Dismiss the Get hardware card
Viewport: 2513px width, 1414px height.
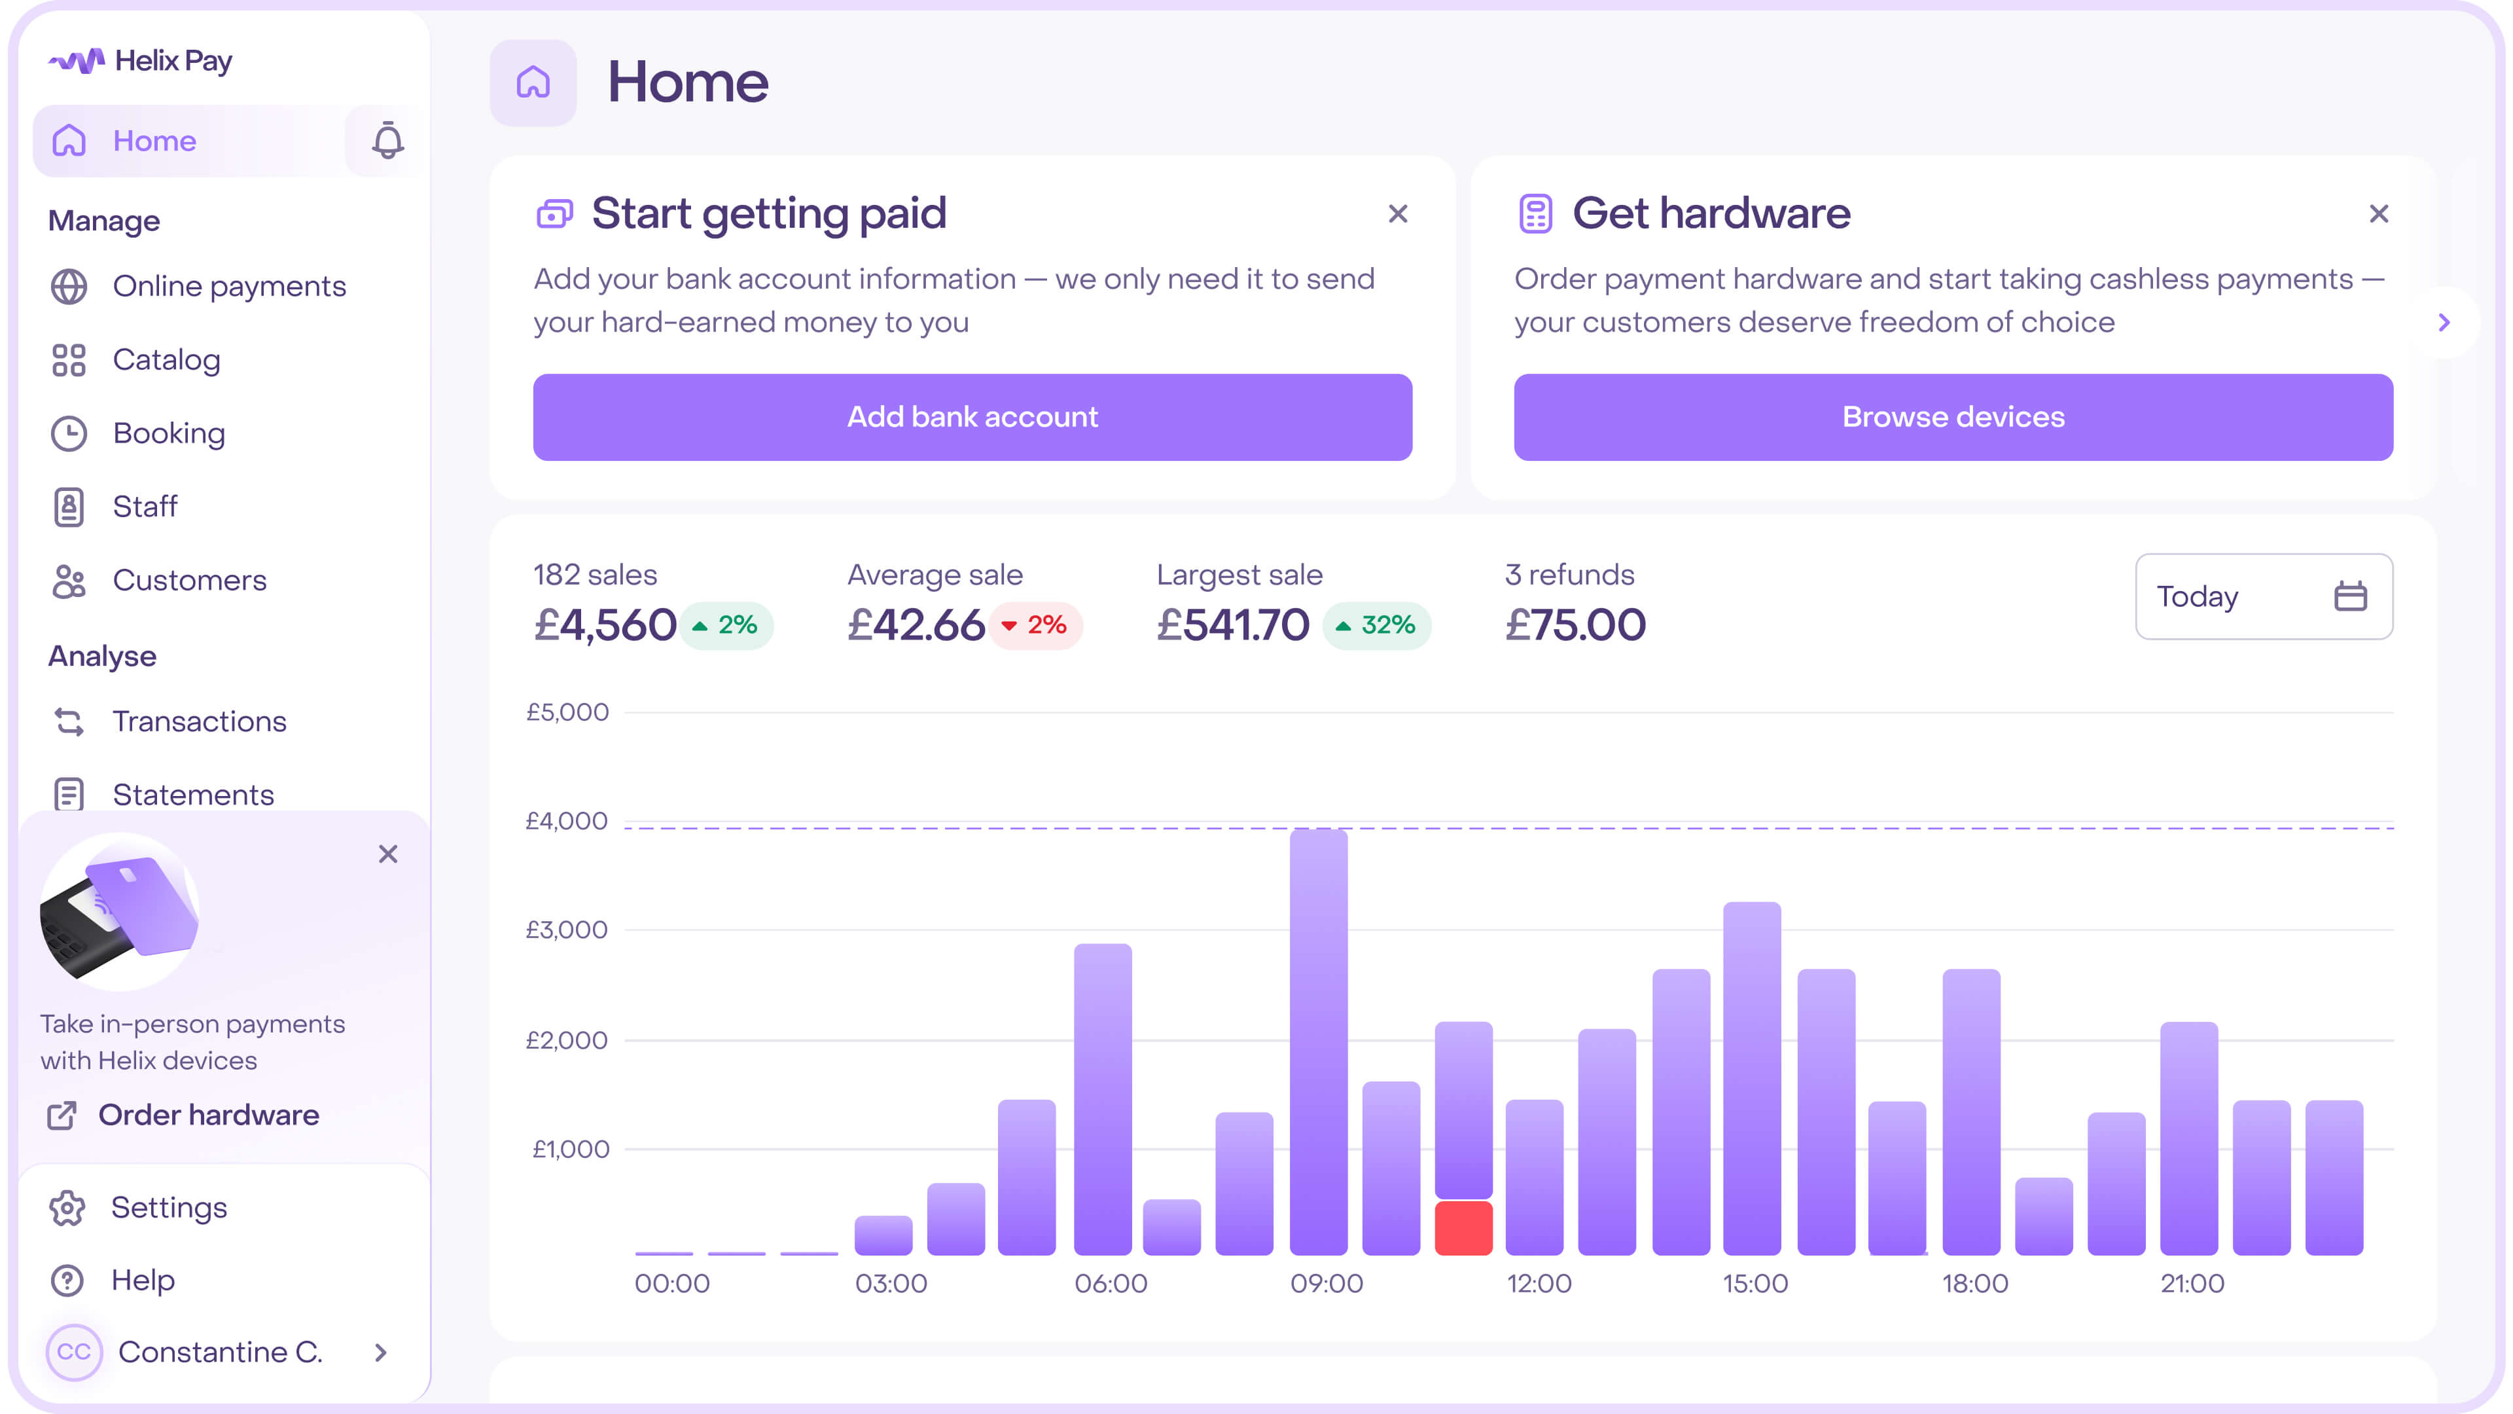2378,213
